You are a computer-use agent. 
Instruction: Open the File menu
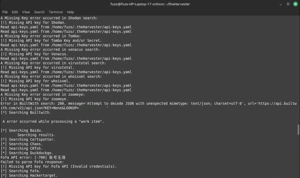point(5,12)
